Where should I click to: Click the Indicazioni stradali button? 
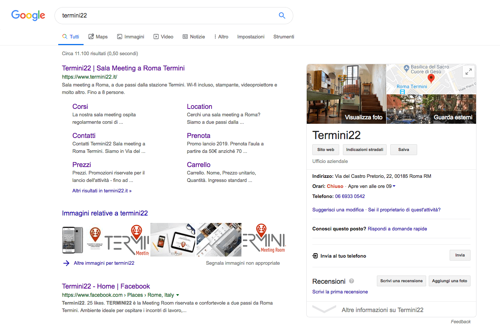click(365, 150)
